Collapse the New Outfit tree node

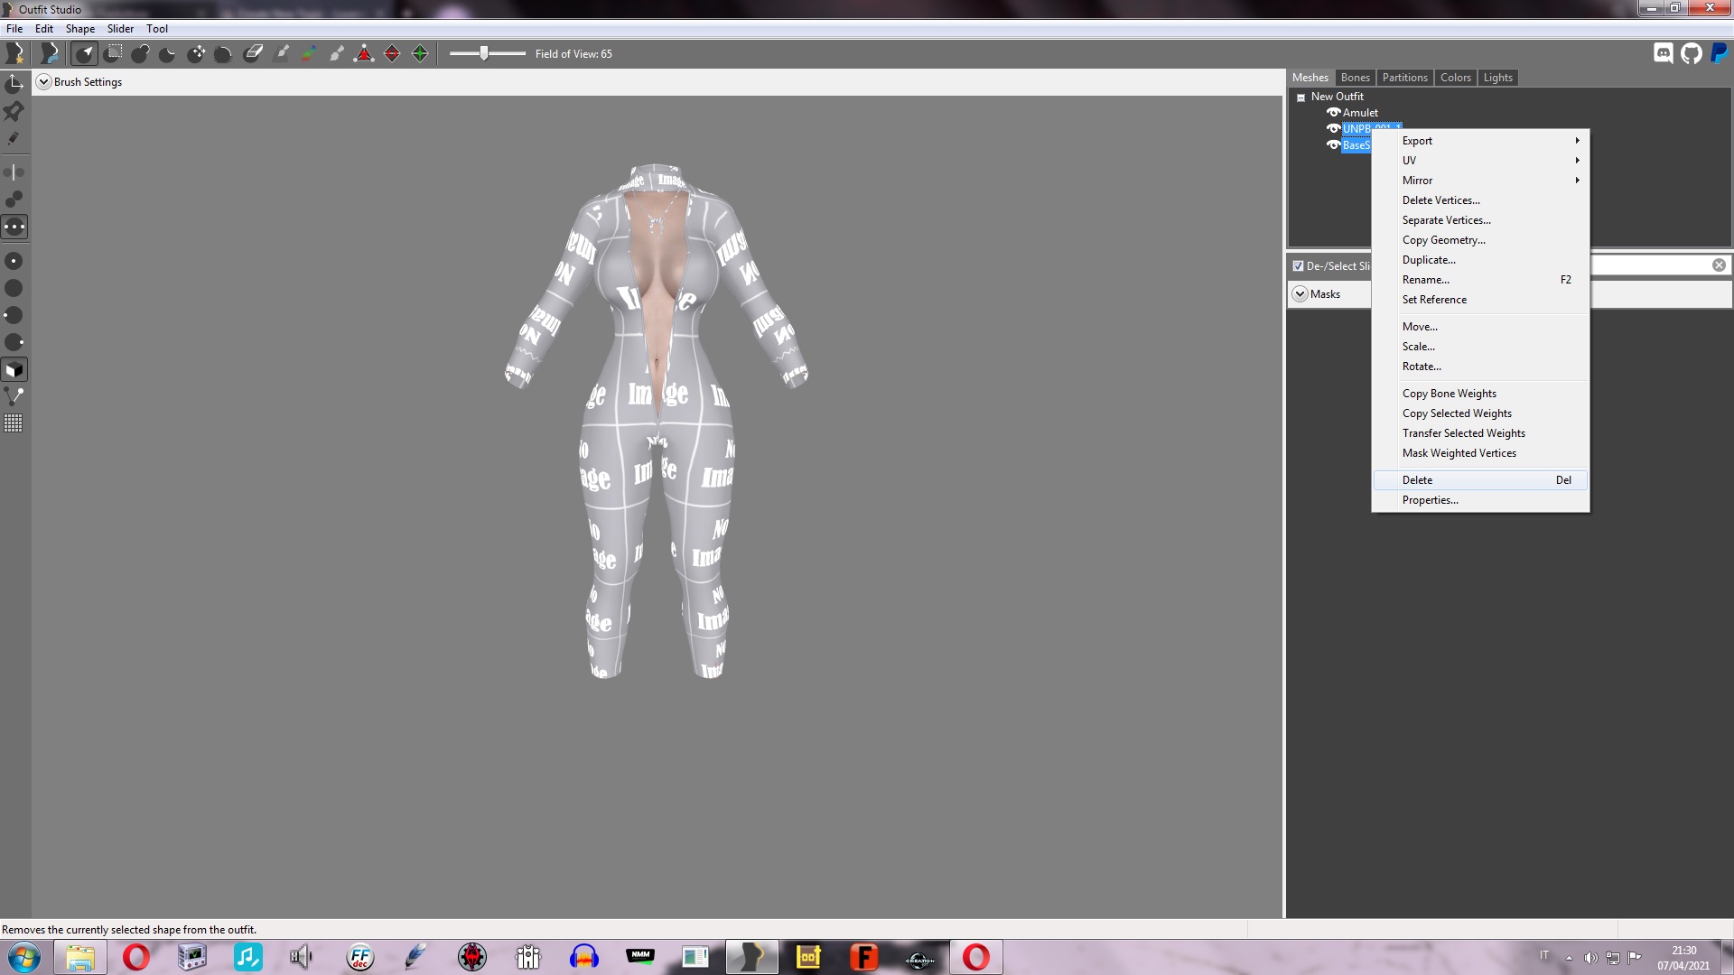1301,97
